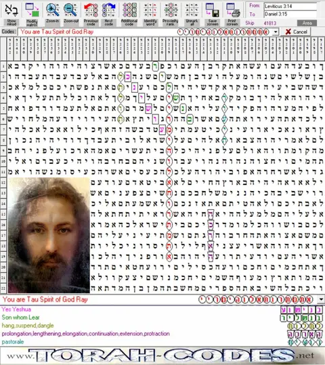Viewport: 325px width, 365px height.
Task: Click the teal Hebrew letters beside pastorale
Action: (x=305, y=342)
